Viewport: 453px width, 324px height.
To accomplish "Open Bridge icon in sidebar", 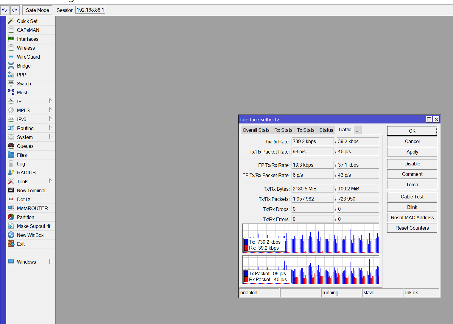I will [x=11, y=66].
